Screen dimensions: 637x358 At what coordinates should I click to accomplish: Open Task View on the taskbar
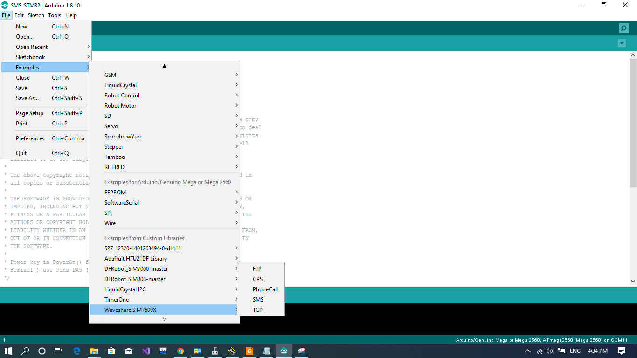[58, 351]
